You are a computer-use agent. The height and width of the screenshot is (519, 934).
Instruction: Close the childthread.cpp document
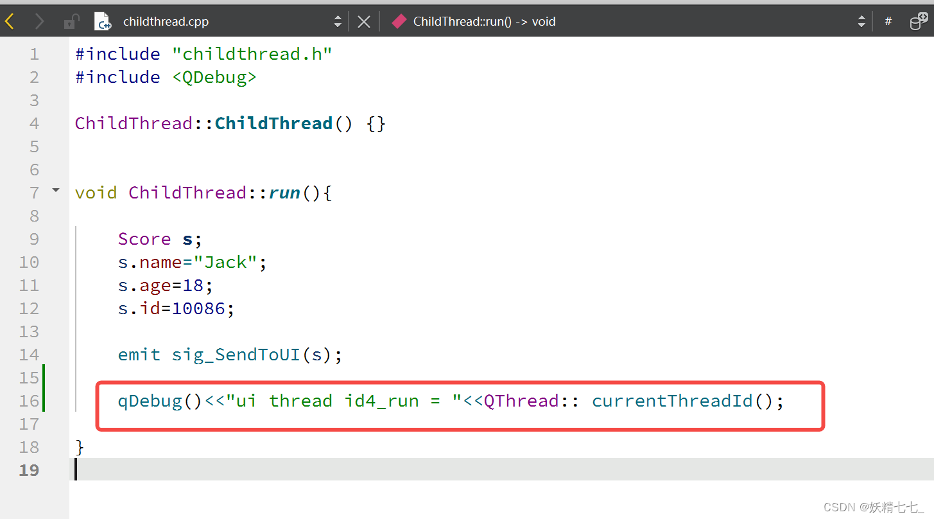(x=364, y=22)
